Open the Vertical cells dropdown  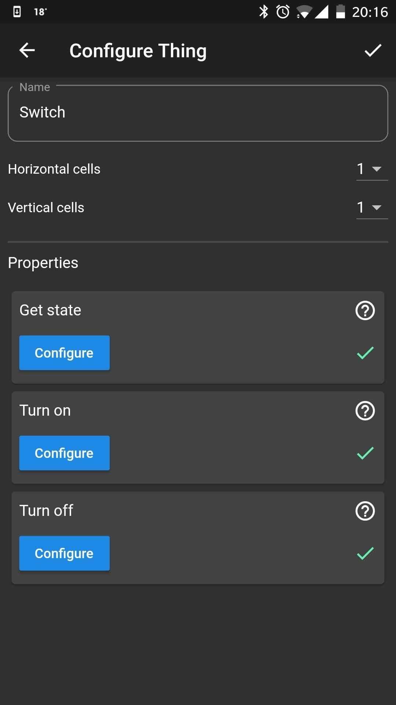pos(372,208)
